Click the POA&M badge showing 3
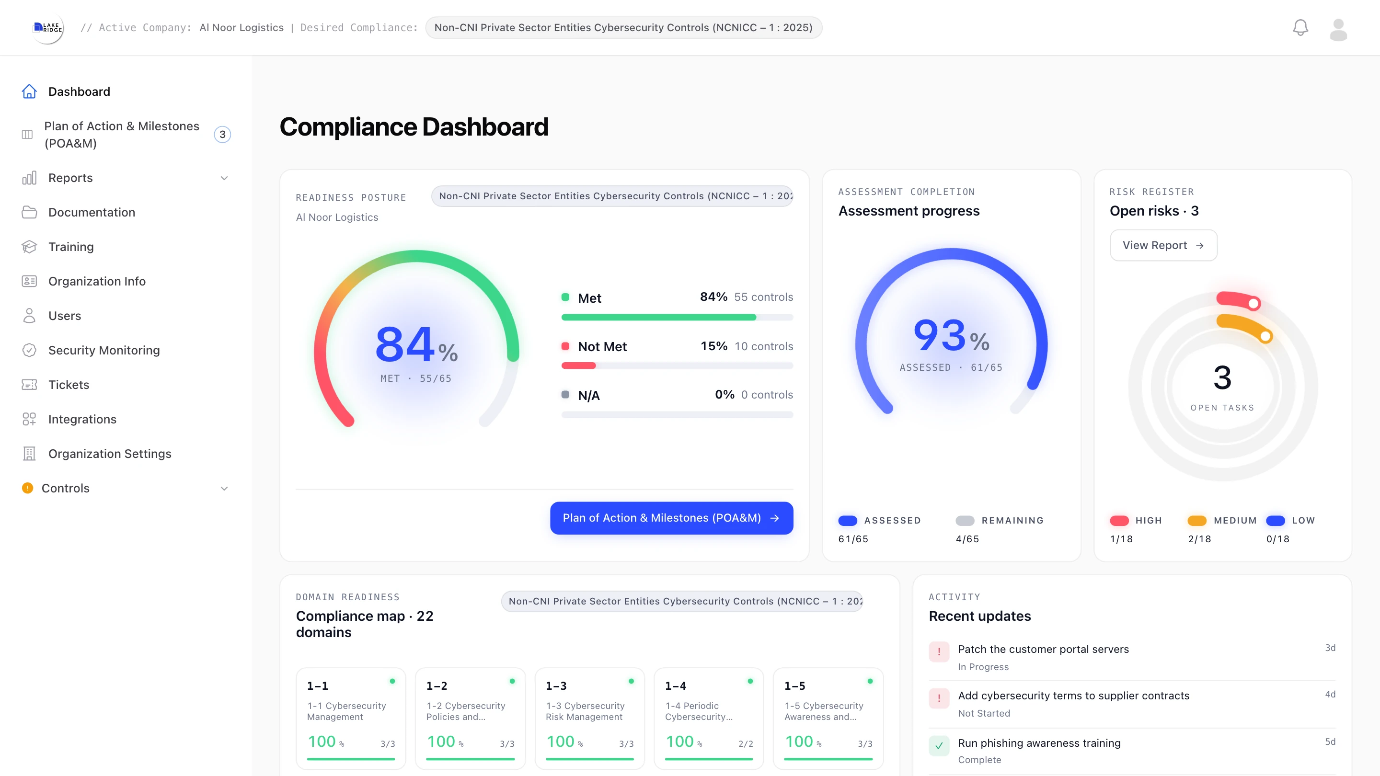 click(222, 135)
